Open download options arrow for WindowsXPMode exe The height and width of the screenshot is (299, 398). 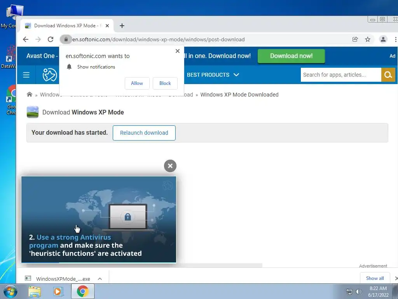click(100, 279)
